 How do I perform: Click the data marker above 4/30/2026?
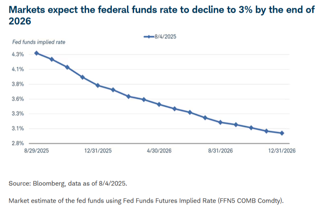coord(159,104)
